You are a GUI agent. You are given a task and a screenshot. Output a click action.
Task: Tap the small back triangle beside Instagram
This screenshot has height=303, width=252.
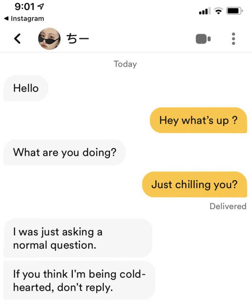click(6, 19)
